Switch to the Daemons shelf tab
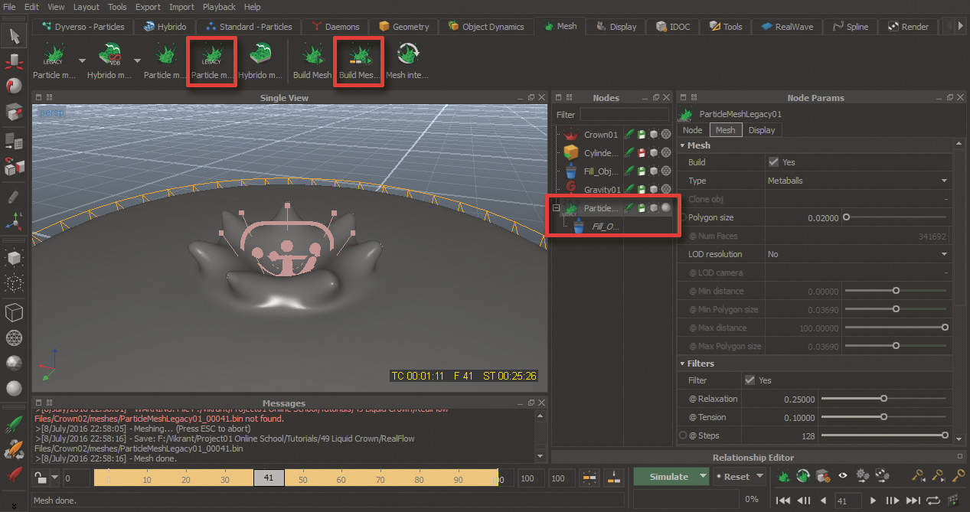The image size is (970, 512). point(335,26)
